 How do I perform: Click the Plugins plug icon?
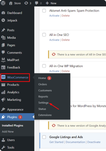pos(3,117)
